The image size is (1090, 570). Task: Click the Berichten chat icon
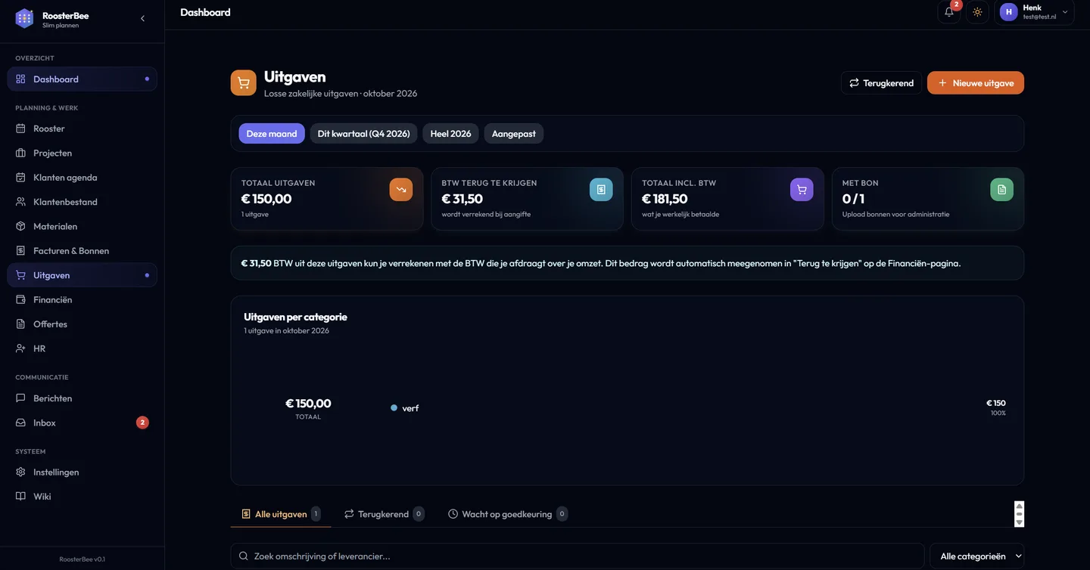(20, 398)
